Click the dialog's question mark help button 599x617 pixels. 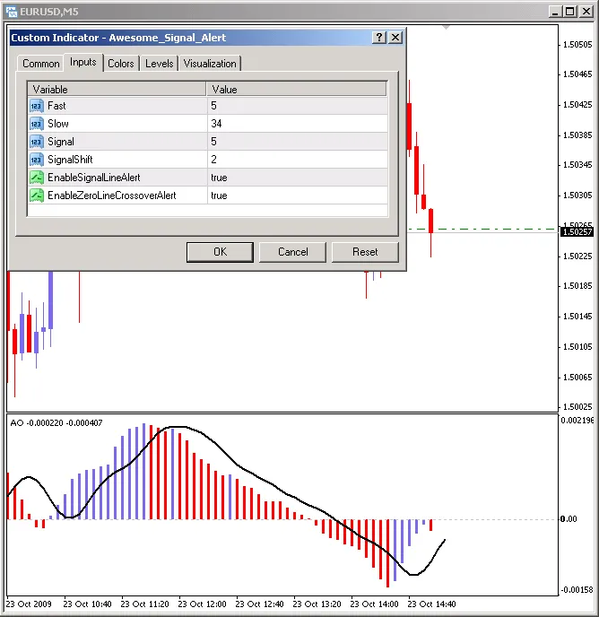pyautogui.click(x=379, y=38)
